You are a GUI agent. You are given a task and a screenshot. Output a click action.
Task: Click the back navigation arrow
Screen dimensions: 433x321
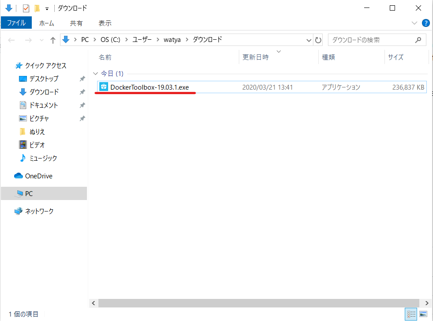[11, 39]
